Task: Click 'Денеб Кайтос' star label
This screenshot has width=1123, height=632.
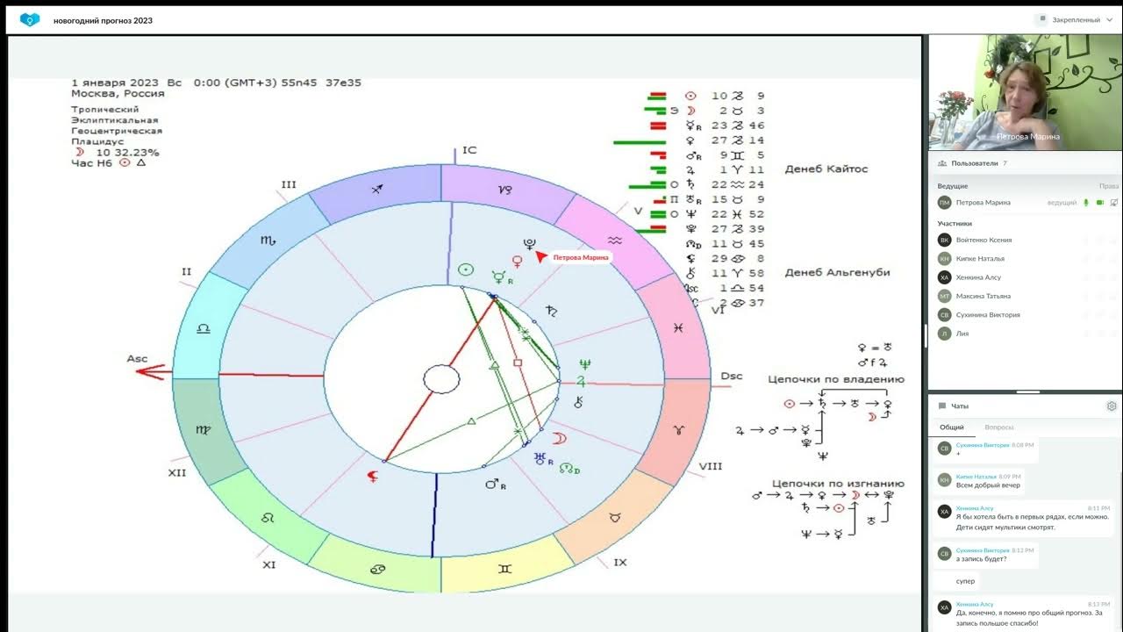Action: [826, 169]
